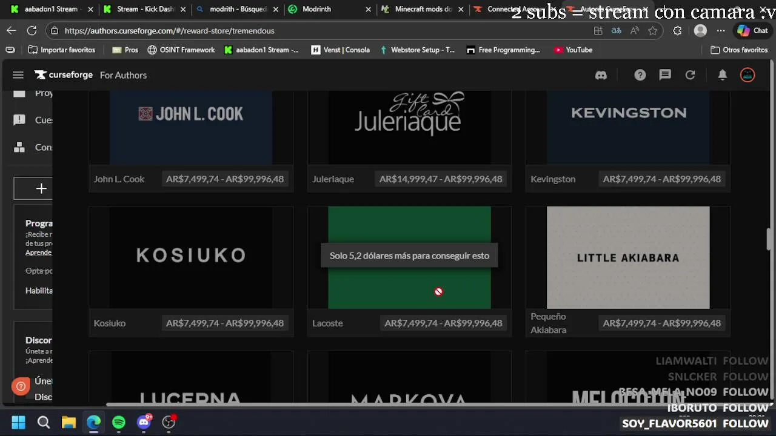Reload the page with the browser refresh icon
This screenshot has width=776, height=436.
(32, 30)
